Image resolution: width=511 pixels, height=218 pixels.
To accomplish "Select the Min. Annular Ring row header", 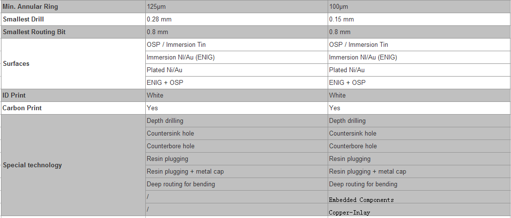I will click(73, 6).
